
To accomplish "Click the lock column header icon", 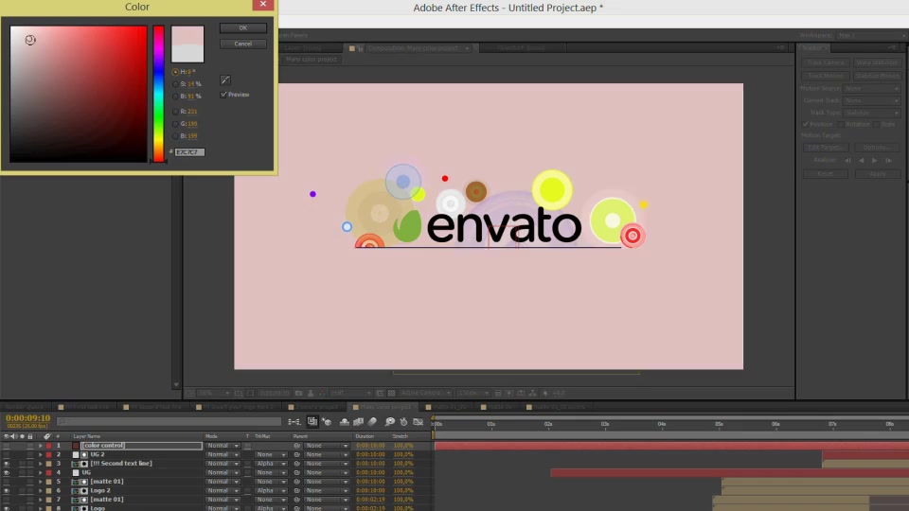I will click(x=30, y=436).
